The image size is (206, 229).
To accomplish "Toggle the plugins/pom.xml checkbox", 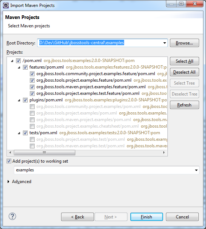I will (25, 100).
